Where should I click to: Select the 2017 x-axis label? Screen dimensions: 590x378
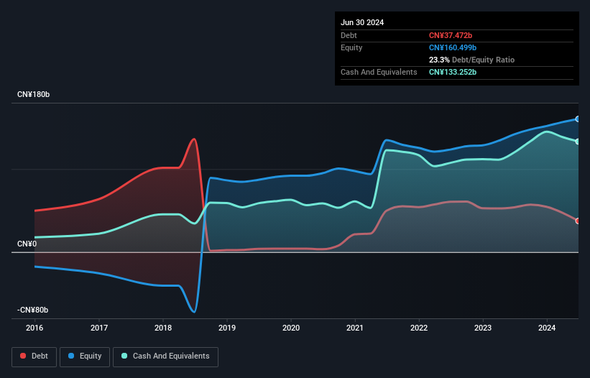pos(99,328)
